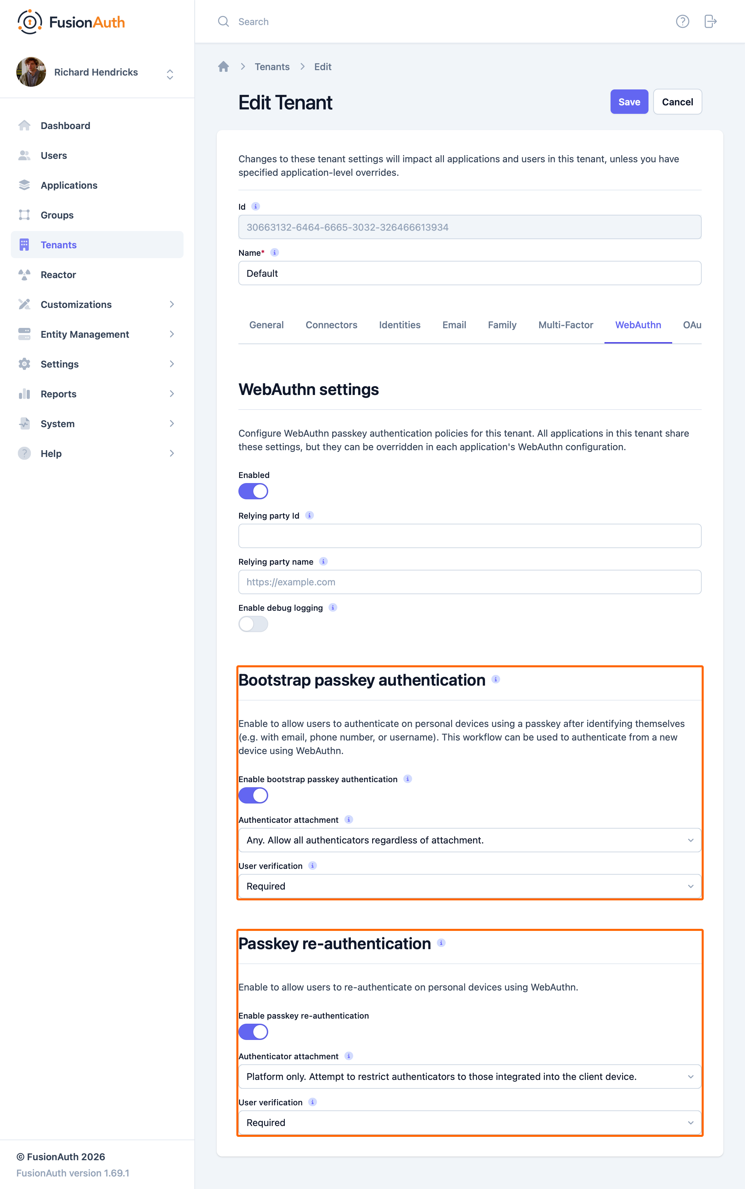Click the Help question icon in sidebar
745x1189 pixels.
click(x=24, y=453)
